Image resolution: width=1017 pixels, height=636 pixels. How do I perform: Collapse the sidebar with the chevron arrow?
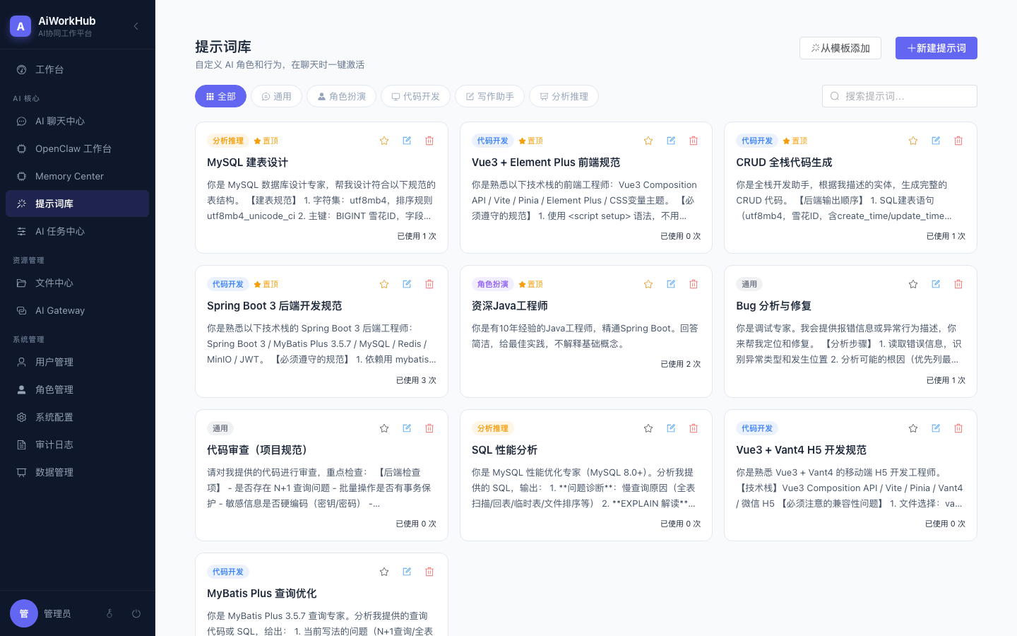tap(136, 26)
